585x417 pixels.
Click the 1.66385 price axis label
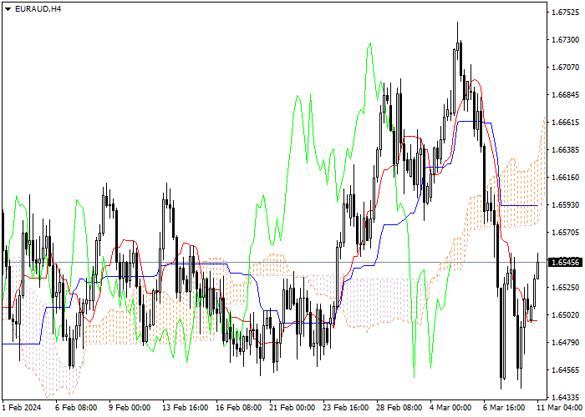[565, 149]
